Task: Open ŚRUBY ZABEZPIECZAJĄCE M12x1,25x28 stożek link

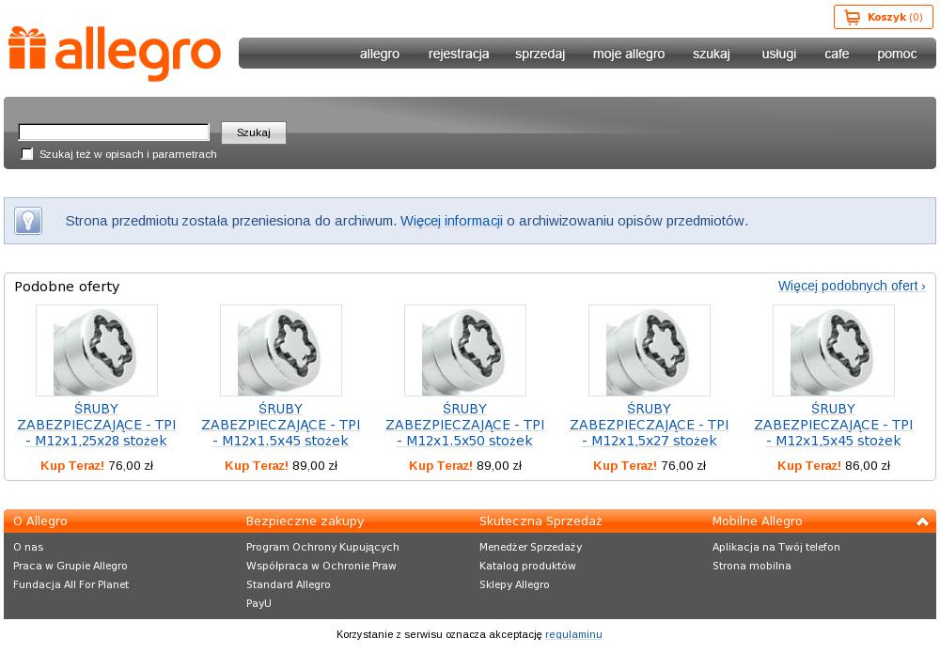Action: click(97, 425)
